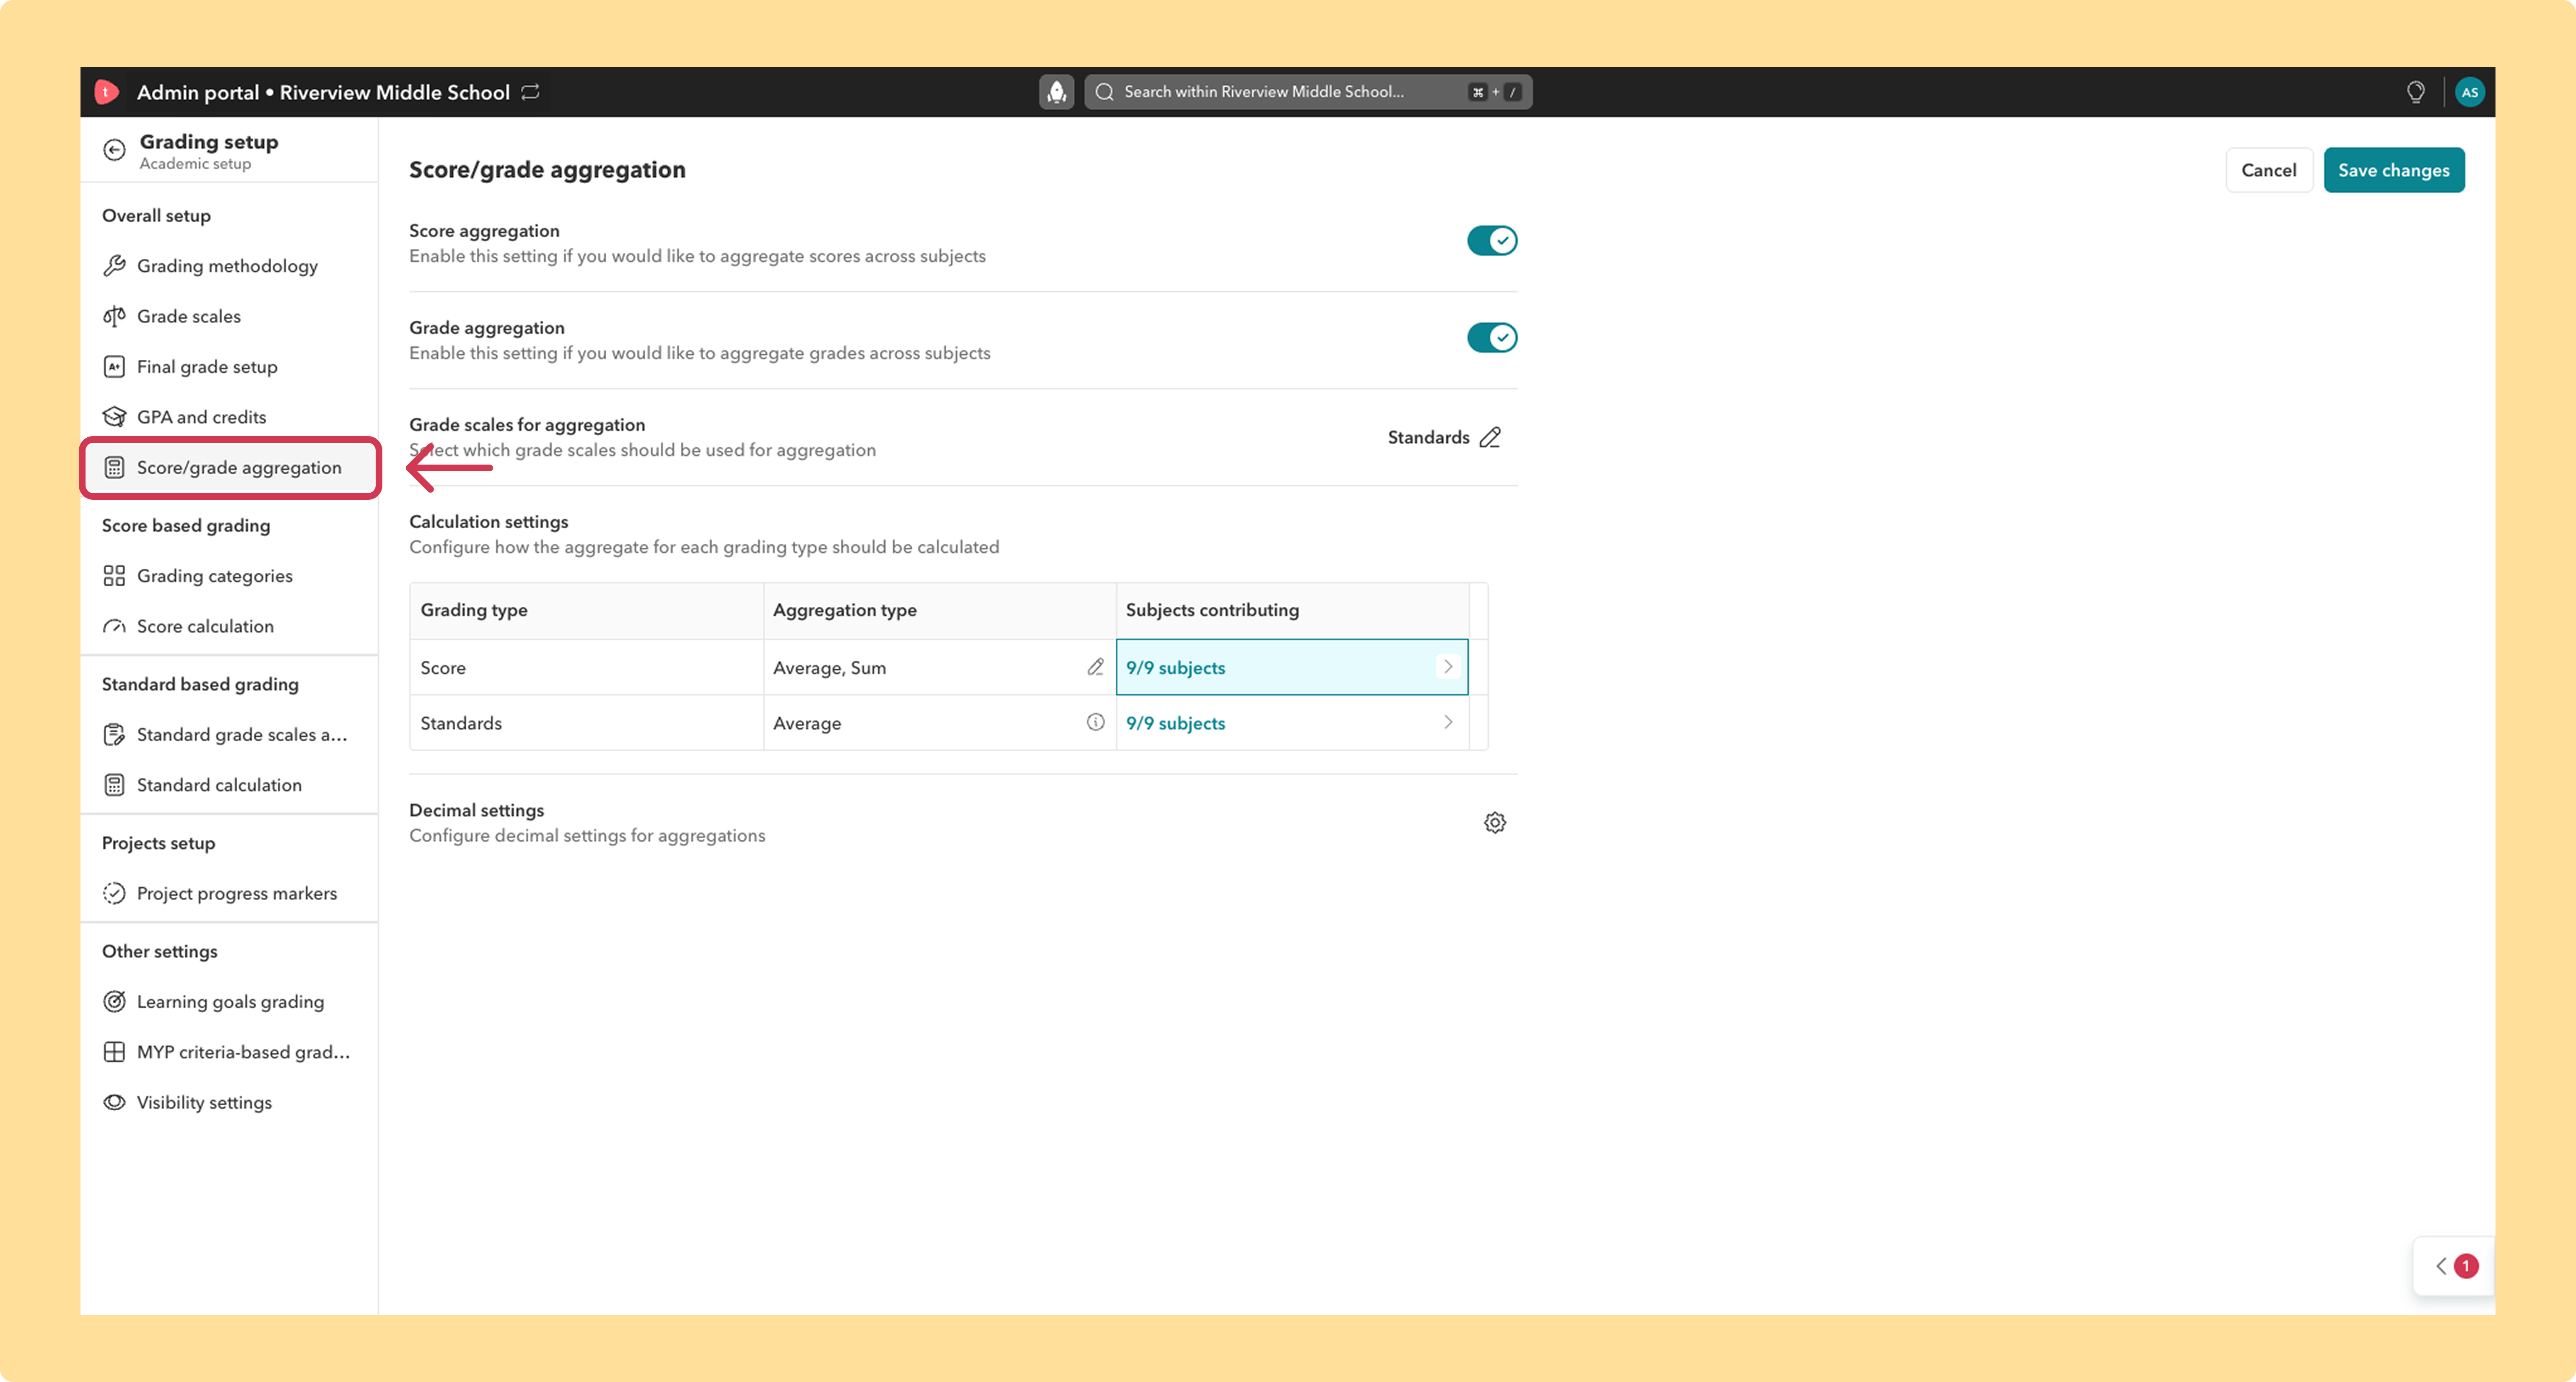Open MYP criteria-based grading item
Screen dimensions: 2576x1382
[x=229, y=1052]
